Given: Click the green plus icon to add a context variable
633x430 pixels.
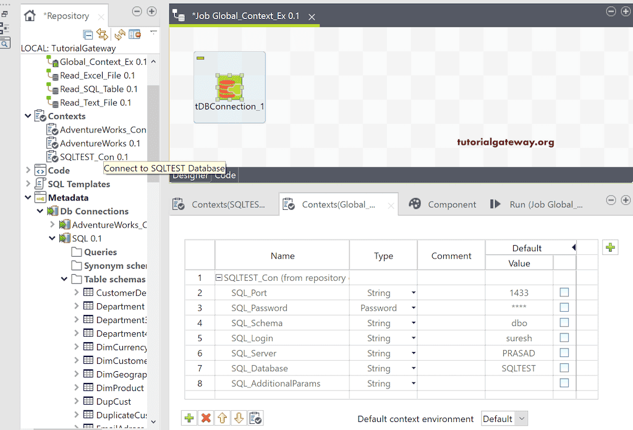Looking at the screenshot, I should coord(189,418).
